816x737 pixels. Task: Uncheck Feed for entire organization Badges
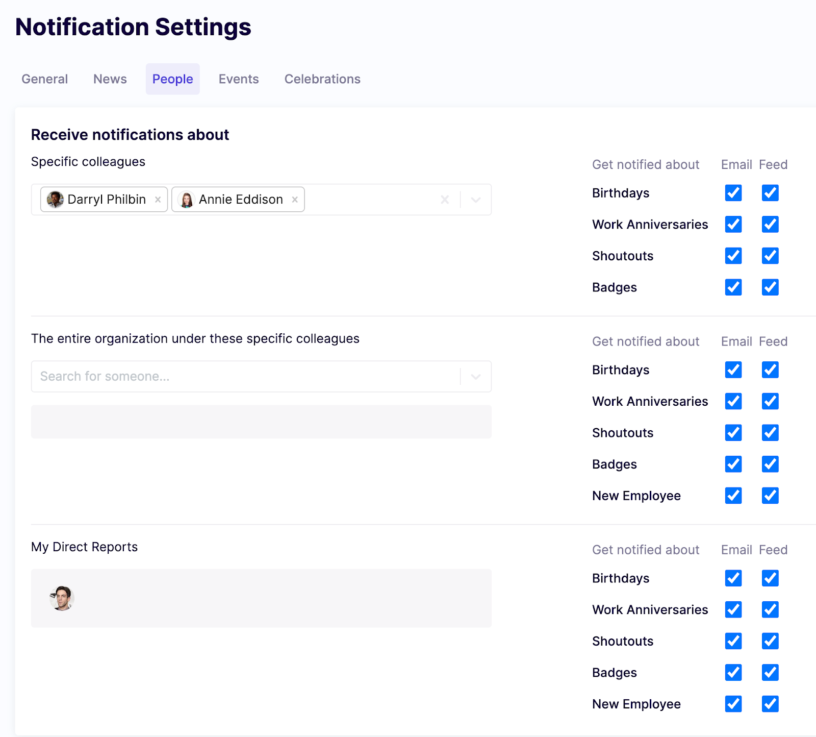[770, 464]
